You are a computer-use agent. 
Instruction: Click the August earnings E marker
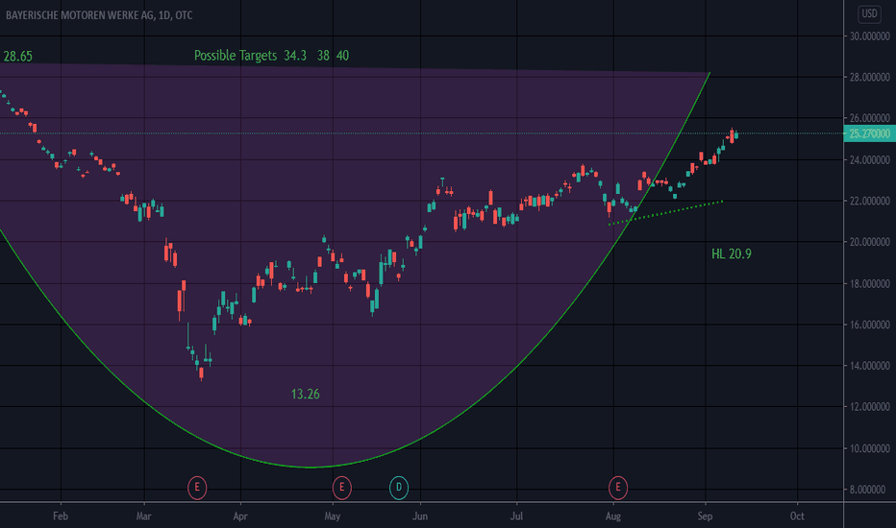618,488
